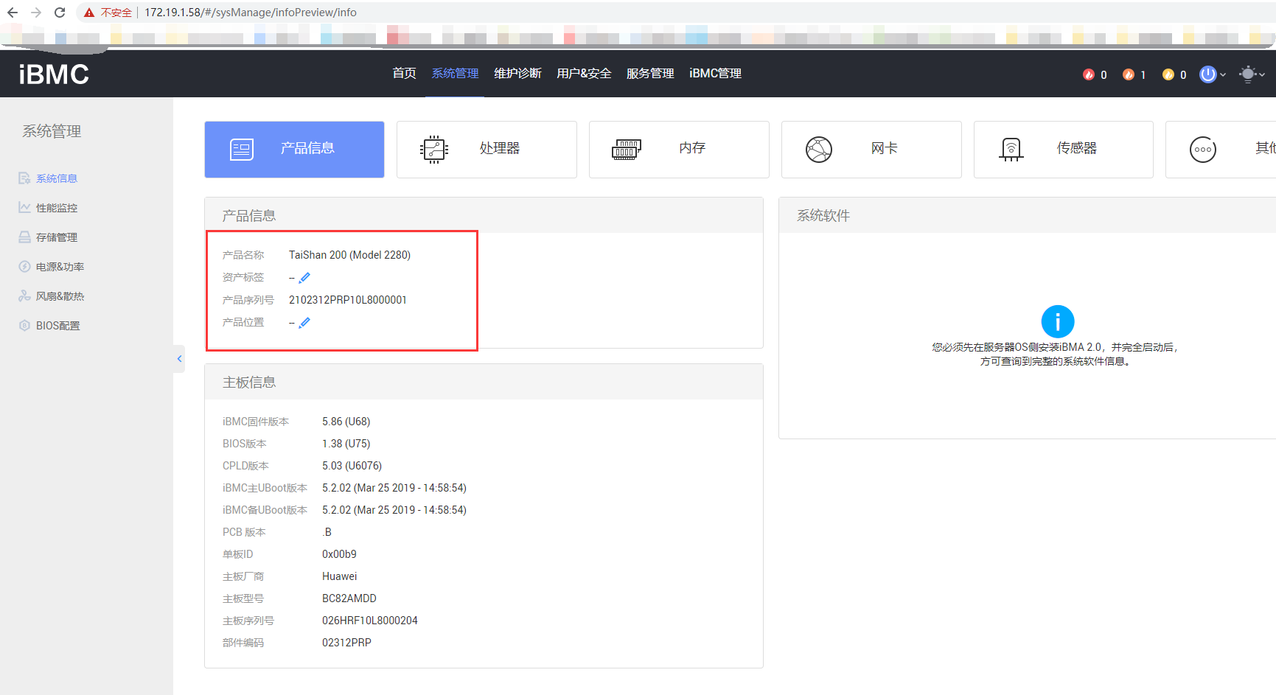Click the 主板信息 section header

coord(484,382)
